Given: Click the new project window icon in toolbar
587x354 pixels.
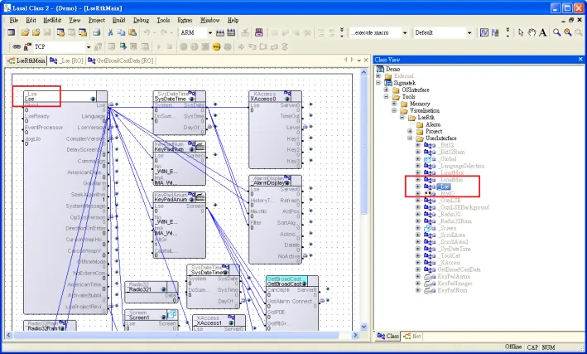Looking at the screenshot, I should coord(12,32).
